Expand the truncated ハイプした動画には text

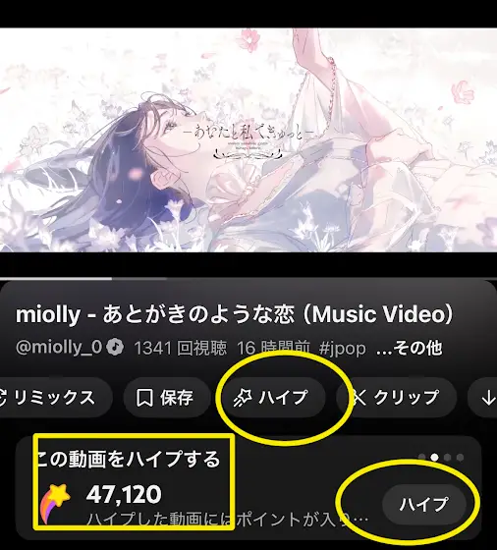pos(227,519)
